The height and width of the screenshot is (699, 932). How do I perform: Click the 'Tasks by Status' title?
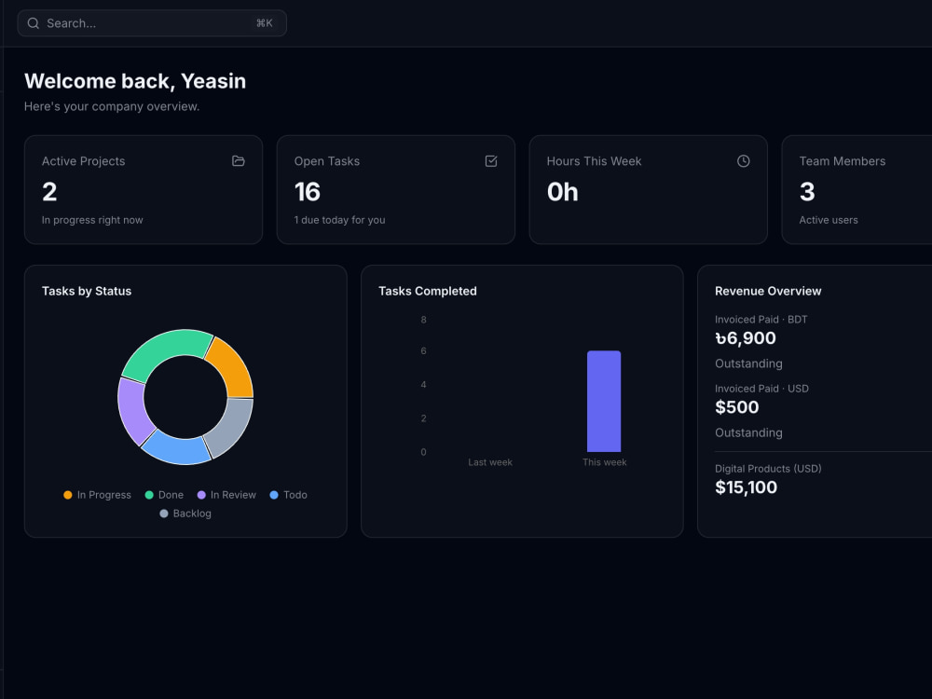click(87, 291)
